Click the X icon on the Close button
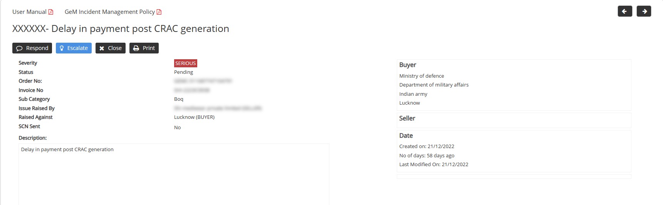The width and height of the screenshot is (663, 205). click(x=102, y=48)
